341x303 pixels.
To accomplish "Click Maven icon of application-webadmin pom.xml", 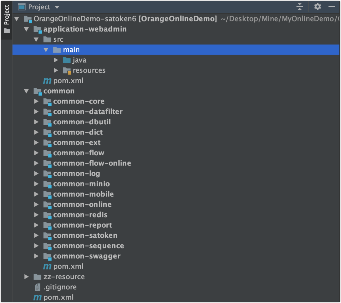I will pos(47,81).
